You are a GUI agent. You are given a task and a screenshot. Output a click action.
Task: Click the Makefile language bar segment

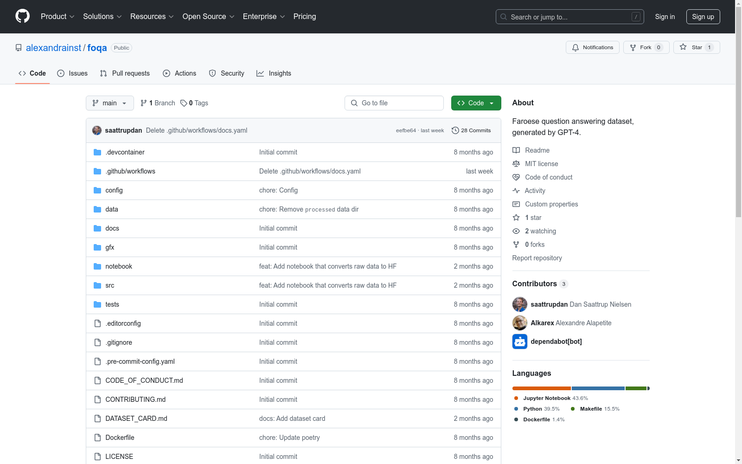636,388
